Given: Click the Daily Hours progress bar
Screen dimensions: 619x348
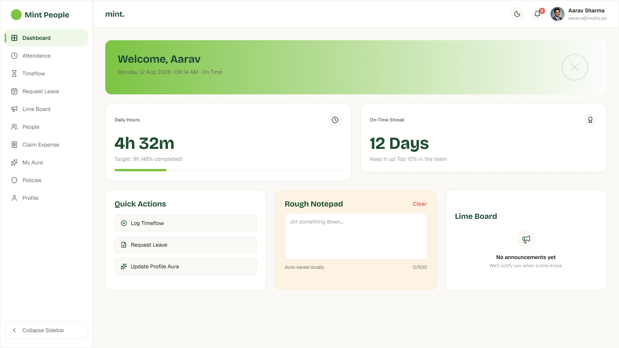Looking at the screenshot, I should coord(228,170).
